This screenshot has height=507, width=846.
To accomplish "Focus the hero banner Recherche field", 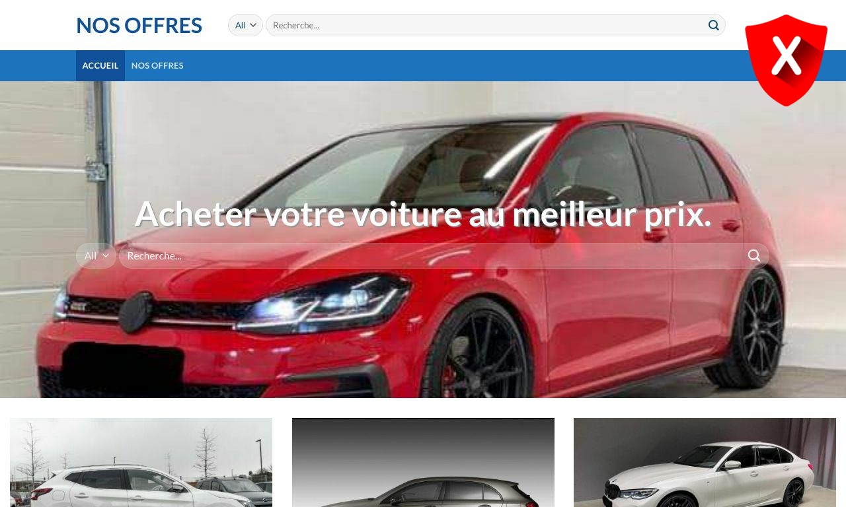I will (x=433, y=255).
